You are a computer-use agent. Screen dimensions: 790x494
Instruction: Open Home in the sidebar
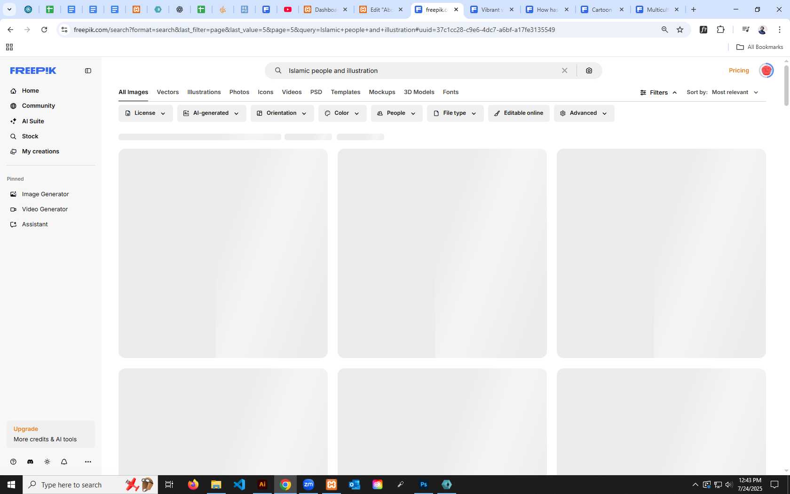coord(30,91)
